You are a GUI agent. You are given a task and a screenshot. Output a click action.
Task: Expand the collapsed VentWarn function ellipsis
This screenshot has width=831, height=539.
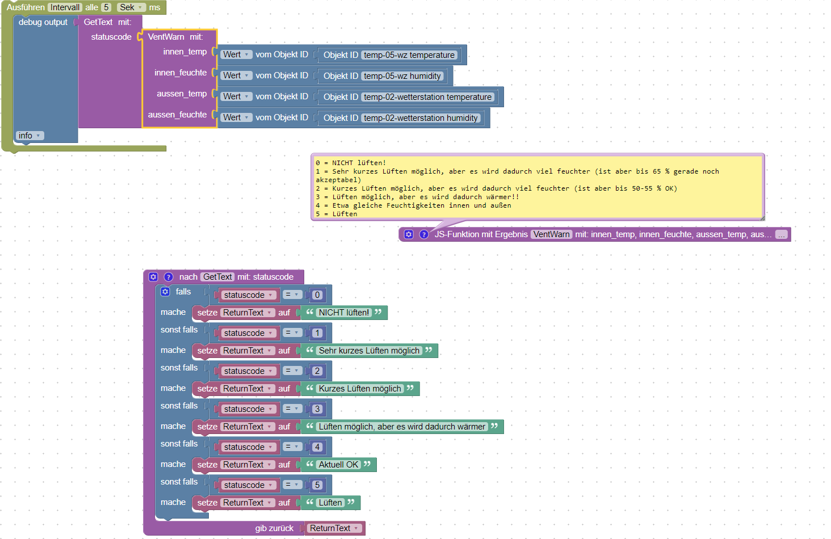pos(782,234)
